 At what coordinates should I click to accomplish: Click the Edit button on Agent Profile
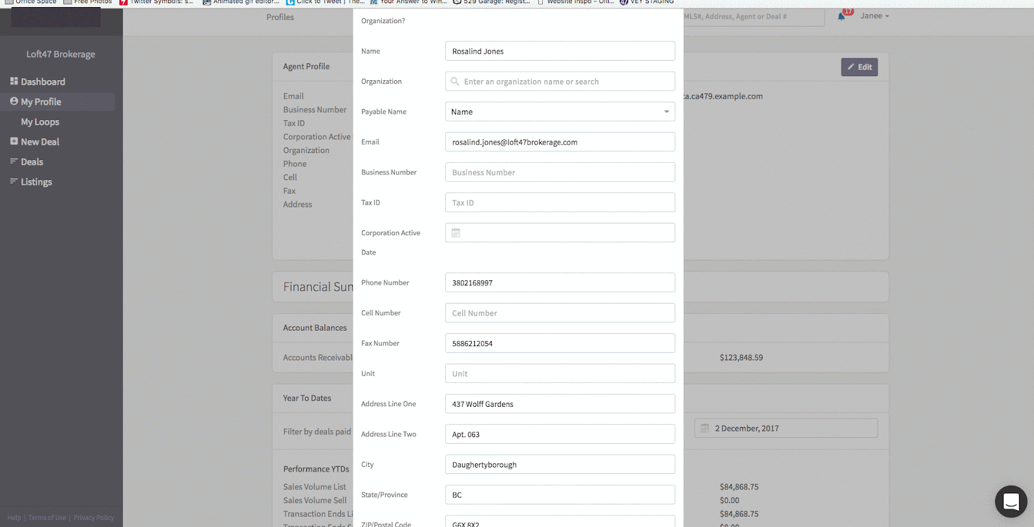(860, 67)
